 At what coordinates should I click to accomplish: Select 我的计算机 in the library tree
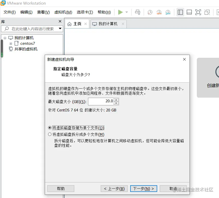click(24, 38)
